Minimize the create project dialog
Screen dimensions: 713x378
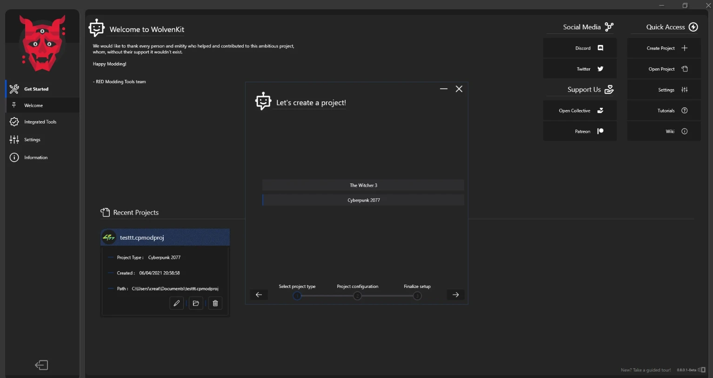tap(444, 89)
